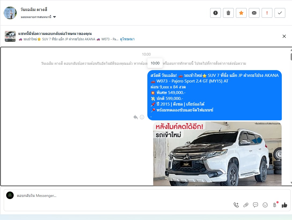Flag conversation with red exclamation icon
Image resolution: width=292 pixels, height=220 pixels.
(x=267, y=13)
